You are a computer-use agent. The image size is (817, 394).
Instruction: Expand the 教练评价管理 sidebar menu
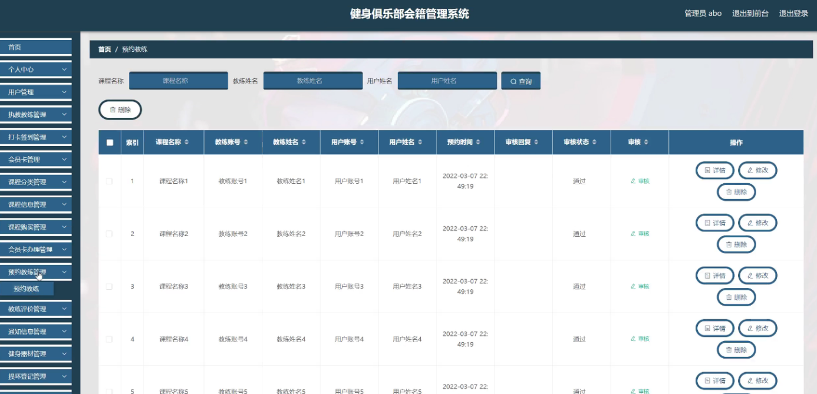click(35, 309)
